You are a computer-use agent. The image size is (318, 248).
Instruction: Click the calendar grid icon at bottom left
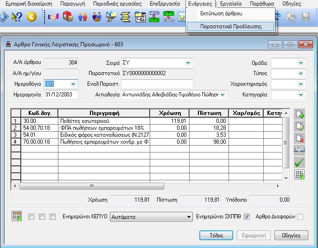[17, 216]
